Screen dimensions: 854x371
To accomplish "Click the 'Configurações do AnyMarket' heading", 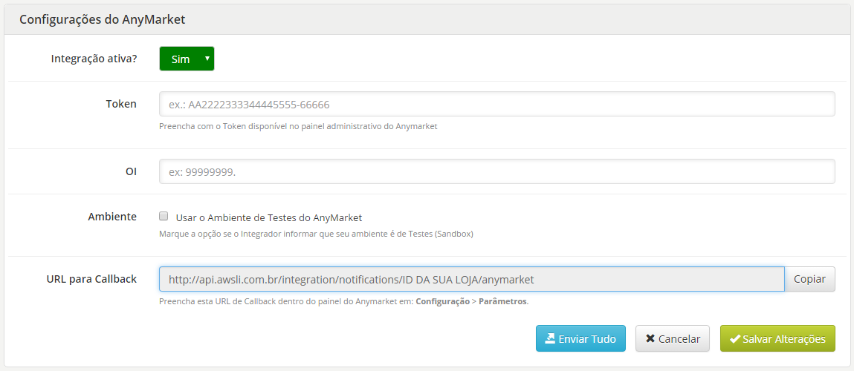I will [103, 19].
